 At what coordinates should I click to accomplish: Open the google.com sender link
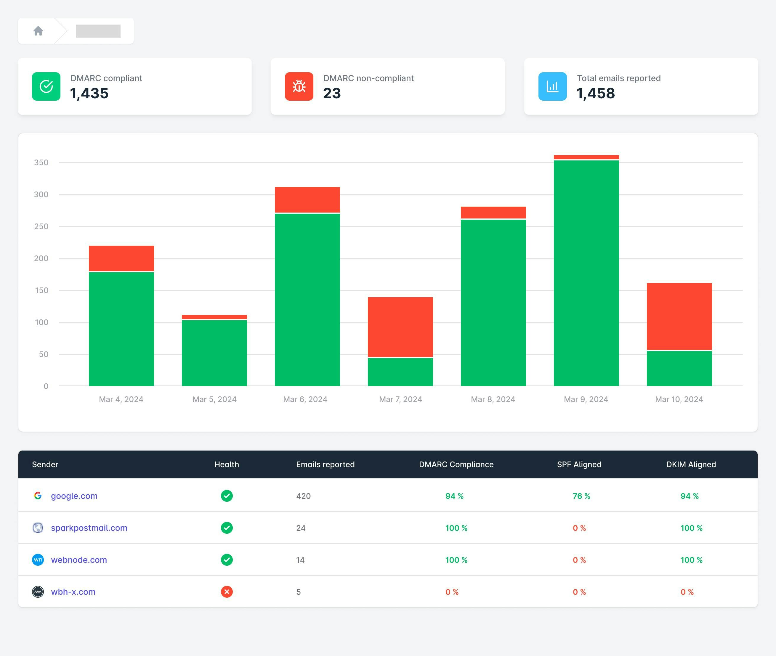tap(74, 496)
